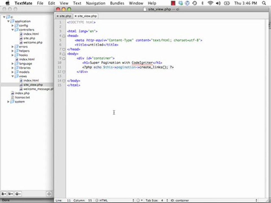Toggle fold marker on line 9

[64, 58]
